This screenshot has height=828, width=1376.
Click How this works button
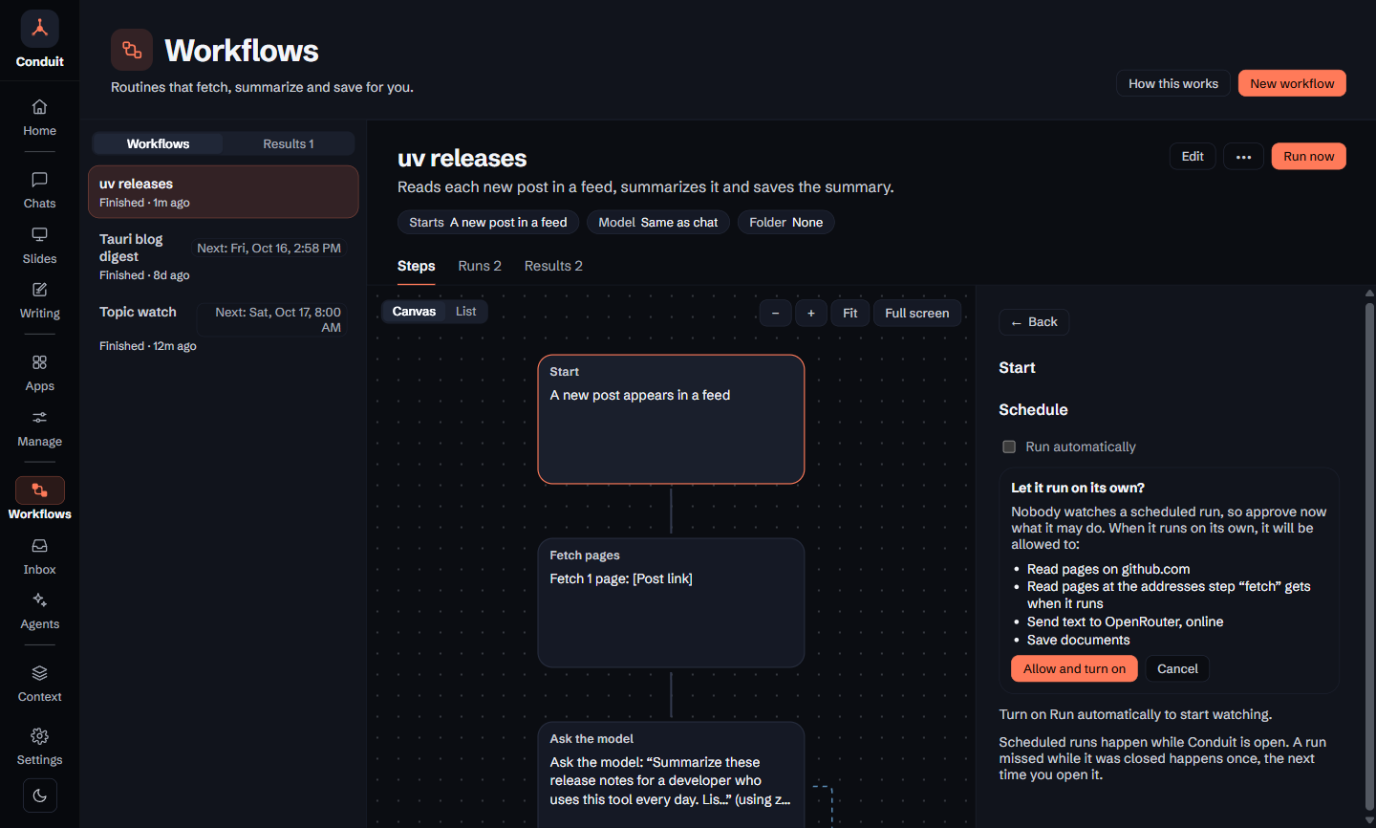[x=1173, y=83]
